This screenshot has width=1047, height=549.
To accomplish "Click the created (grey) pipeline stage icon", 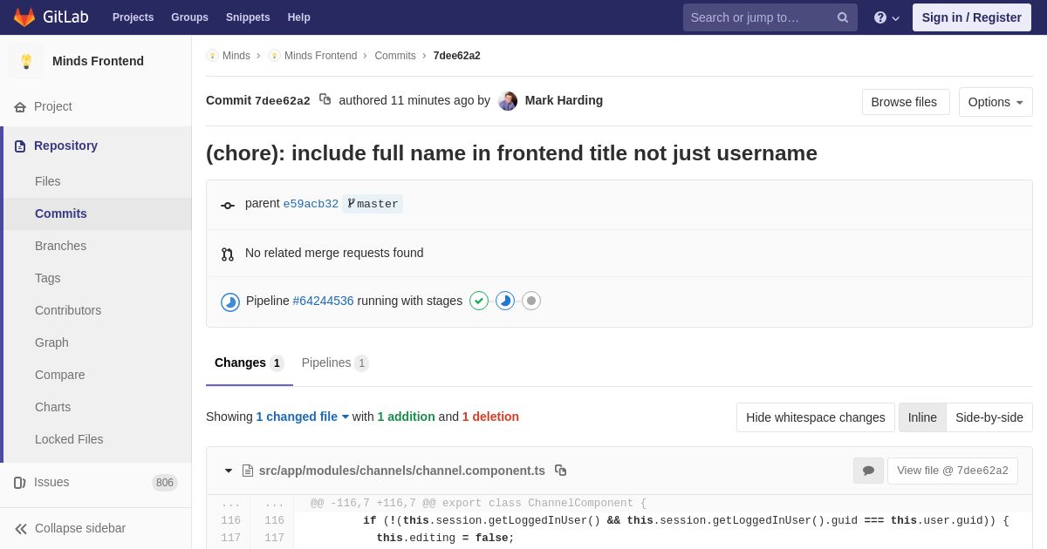I will tap(531, 301).
